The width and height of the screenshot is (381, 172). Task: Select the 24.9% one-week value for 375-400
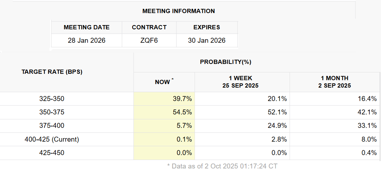[x=277, y=126]
